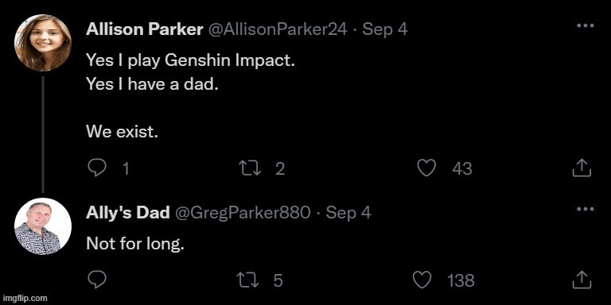Retweet Ally's Dad's 'Not for long' reply
611x305 pixels.
[248, 280]
